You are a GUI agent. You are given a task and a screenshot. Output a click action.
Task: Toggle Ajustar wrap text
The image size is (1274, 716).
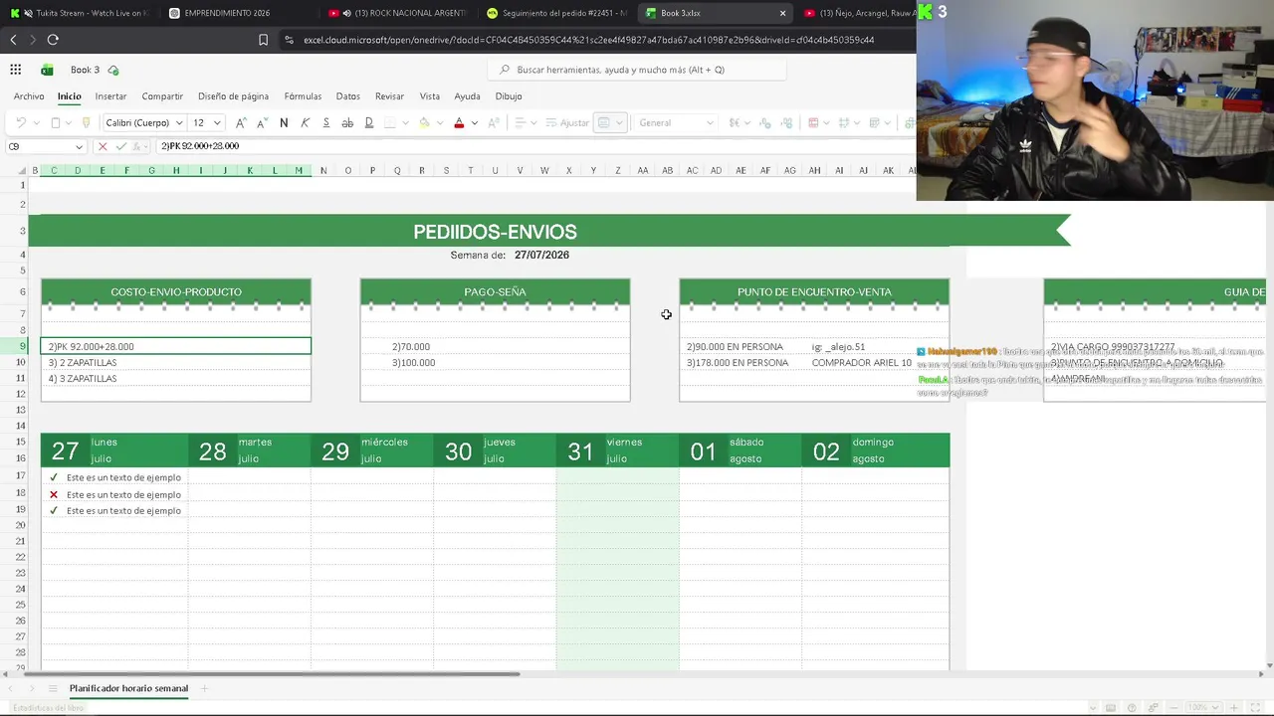click(567, 123)
